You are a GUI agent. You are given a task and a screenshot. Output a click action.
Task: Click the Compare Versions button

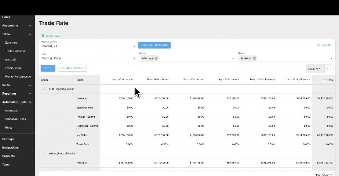pyautogui.click(x=154, y=45)
